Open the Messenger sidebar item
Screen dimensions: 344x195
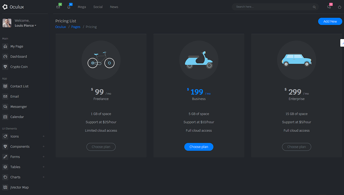[19, 107]
